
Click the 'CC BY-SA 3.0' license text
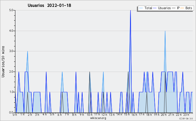click(186, 118)
